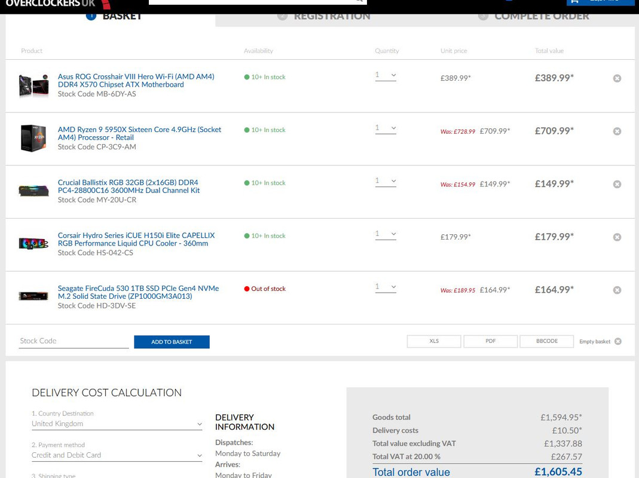
Task: Click the Was: £728.99 price text
Action: (458, 131)
